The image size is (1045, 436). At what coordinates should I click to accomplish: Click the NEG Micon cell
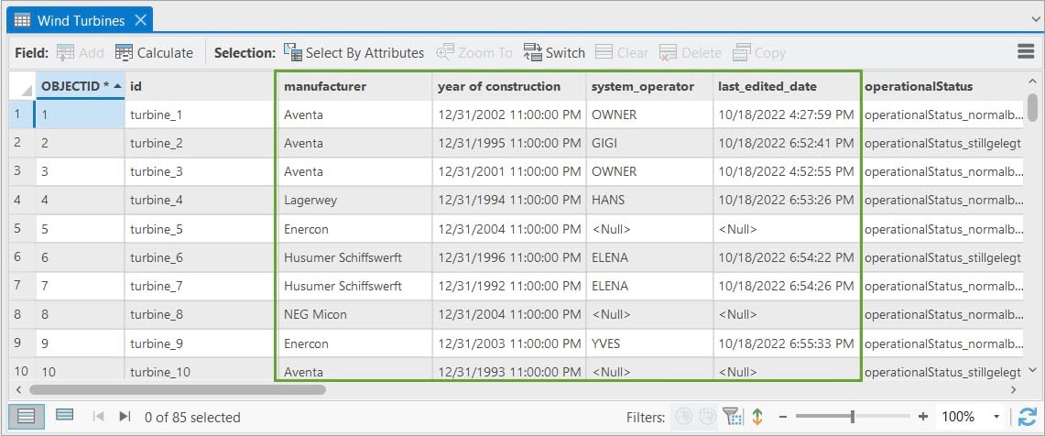pyautogui.click(x=354, y=314)
